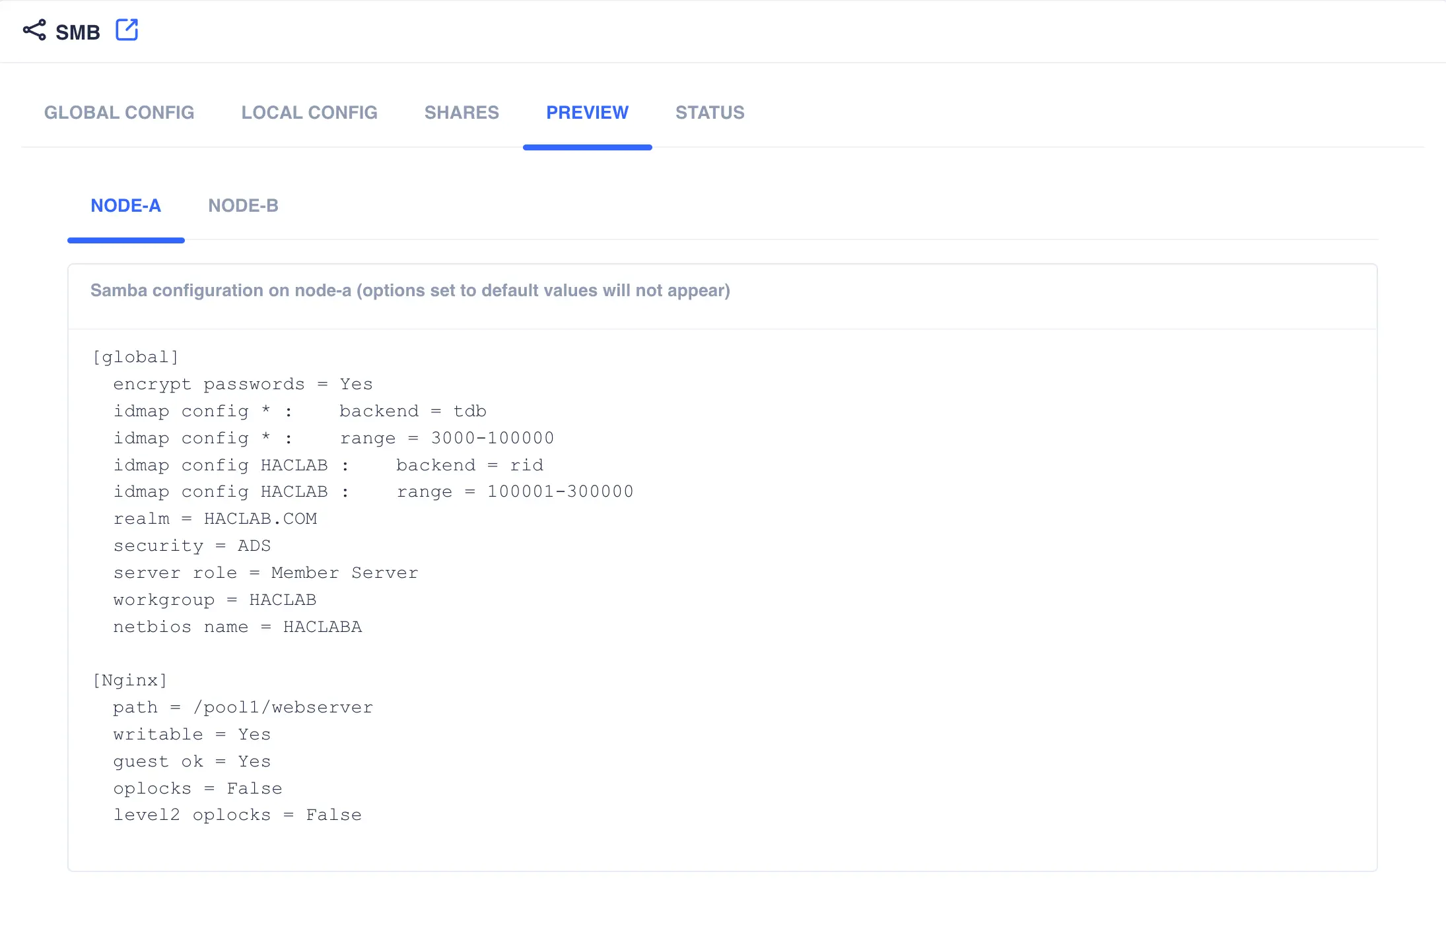
Task: Switch to the GLOBAL CONFIG tab
Action: (x=120, y=112)
